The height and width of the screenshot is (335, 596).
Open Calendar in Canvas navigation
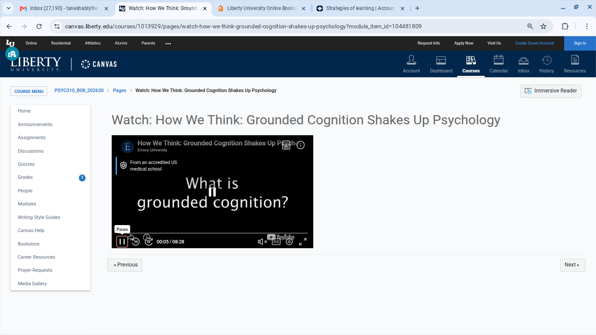pyautogui.click(x=499, y=64)
